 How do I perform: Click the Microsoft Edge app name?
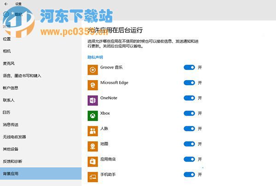coord(114,82)
